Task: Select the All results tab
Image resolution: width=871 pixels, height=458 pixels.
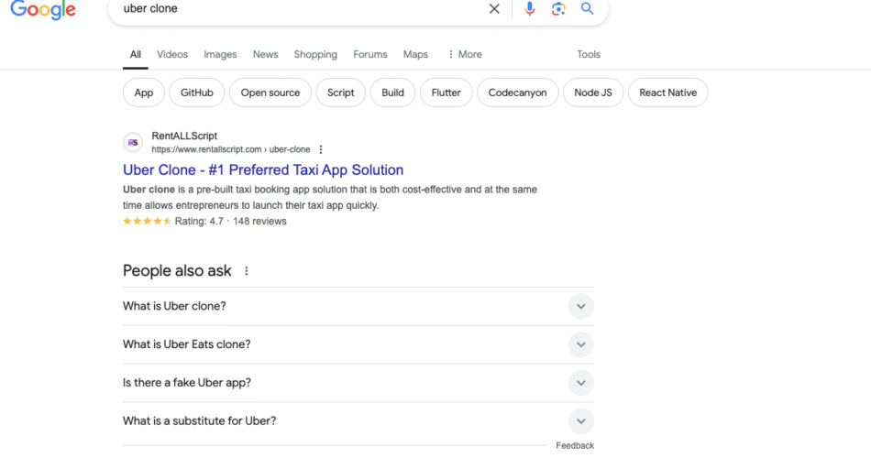Action: click(x=136, y=54)
